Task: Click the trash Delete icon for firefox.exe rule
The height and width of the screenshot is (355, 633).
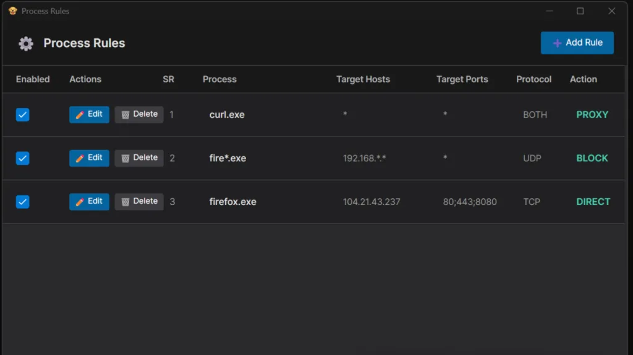Action: click(x=125, y=202)
